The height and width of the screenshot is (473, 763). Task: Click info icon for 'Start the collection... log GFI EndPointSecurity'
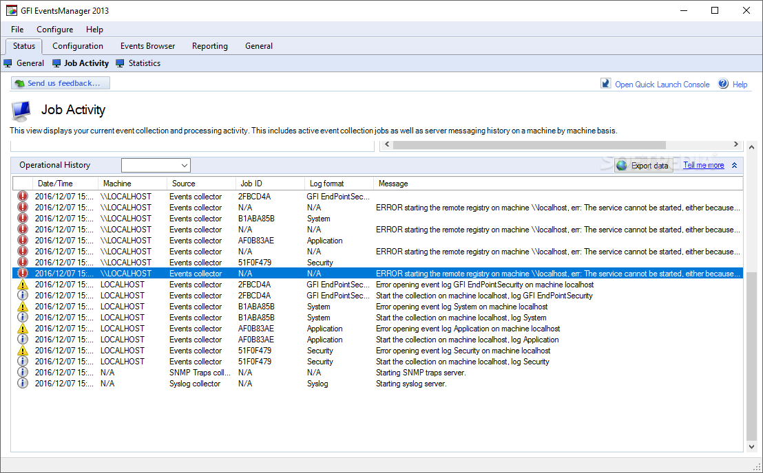pyautogui.click(x=23, y=295)
